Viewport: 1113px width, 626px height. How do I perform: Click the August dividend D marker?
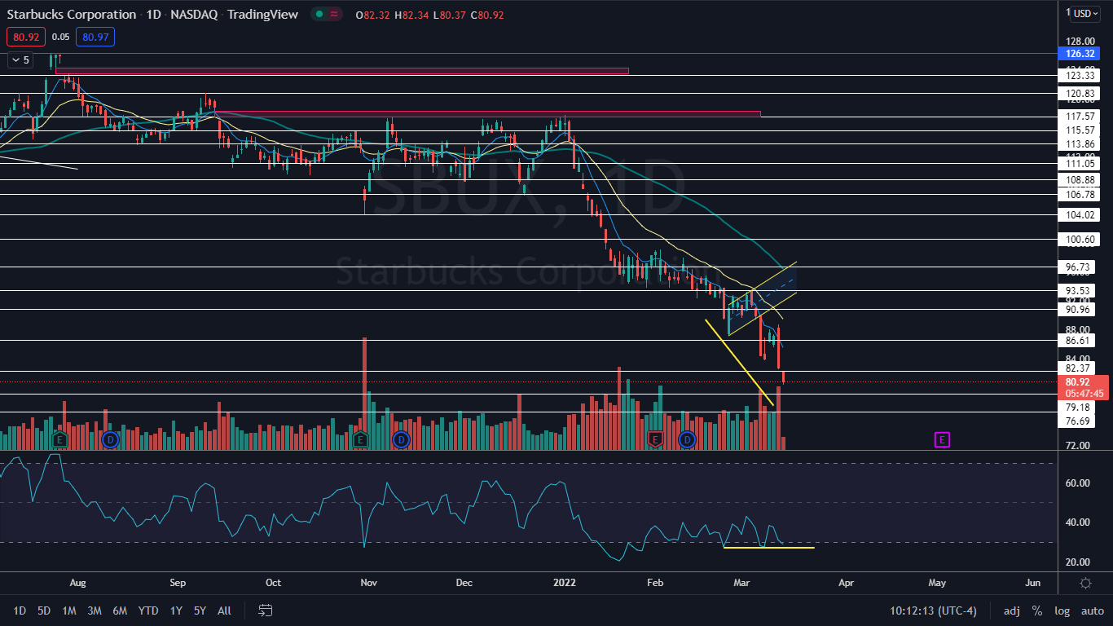point(111,440)
